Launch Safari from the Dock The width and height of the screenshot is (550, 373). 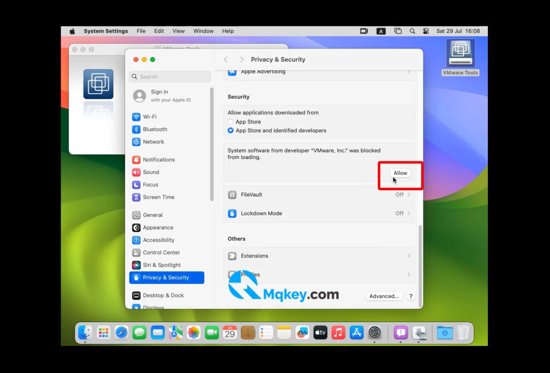[121, 332]
